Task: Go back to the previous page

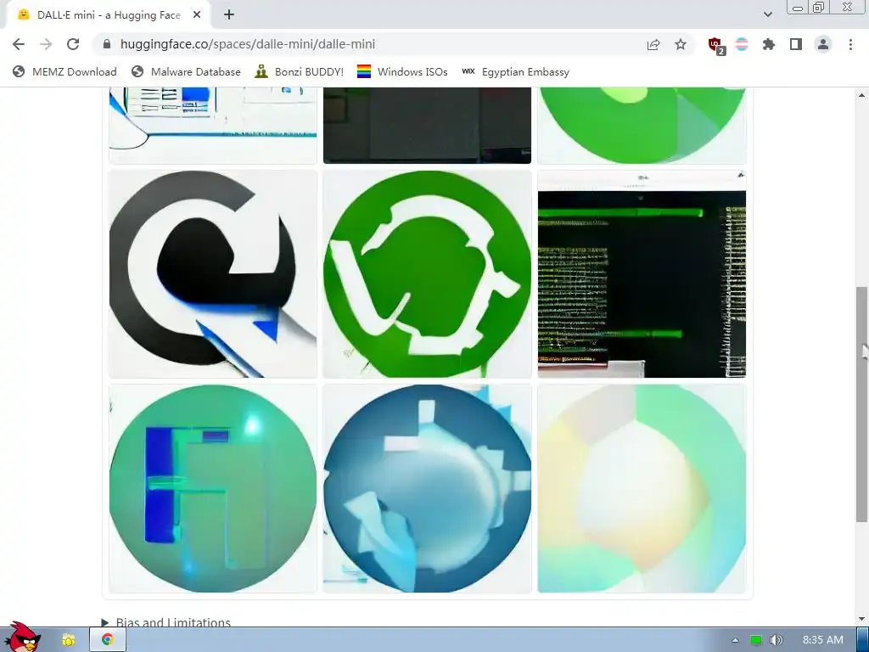Action: click(19, 44)
